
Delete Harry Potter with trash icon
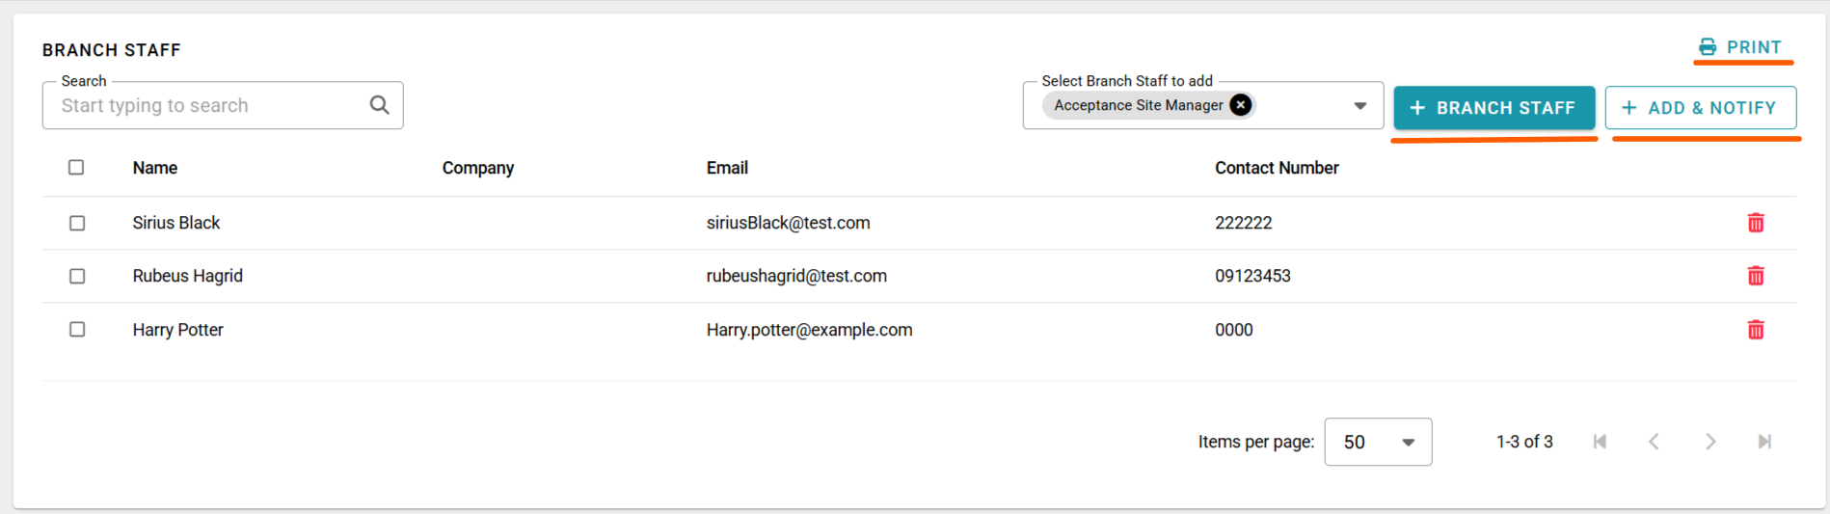(1756, 330)
